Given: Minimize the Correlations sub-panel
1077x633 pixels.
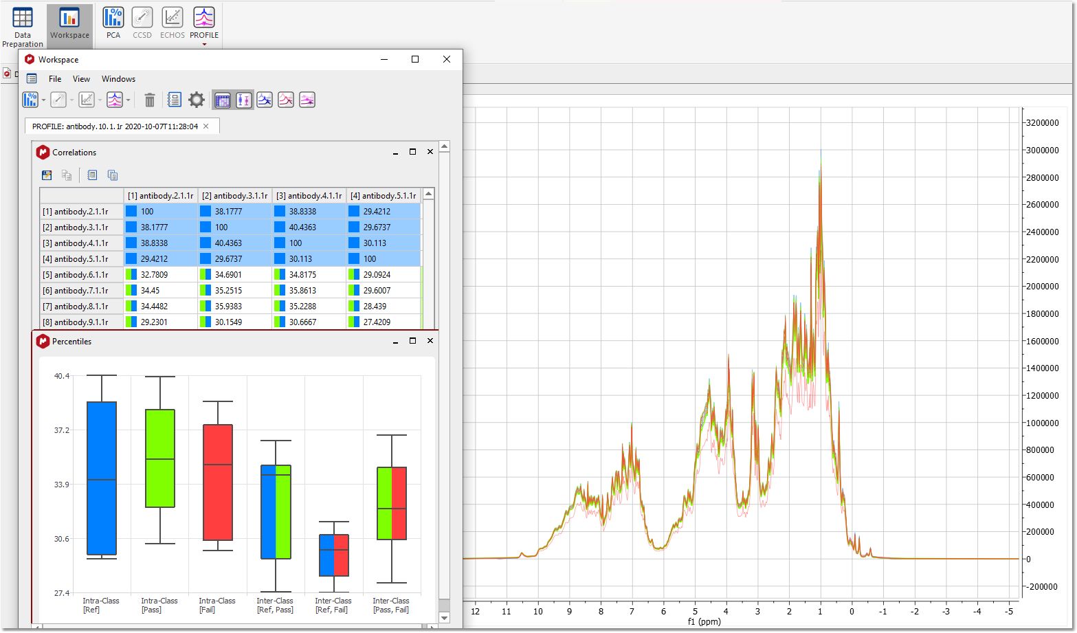Looking at the screenshot, I should pos(395,153).
